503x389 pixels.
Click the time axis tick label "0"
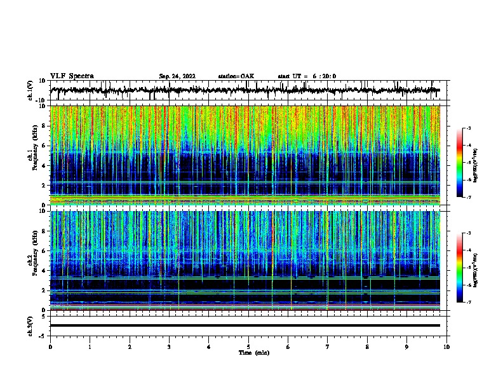[x=50, y=347]
